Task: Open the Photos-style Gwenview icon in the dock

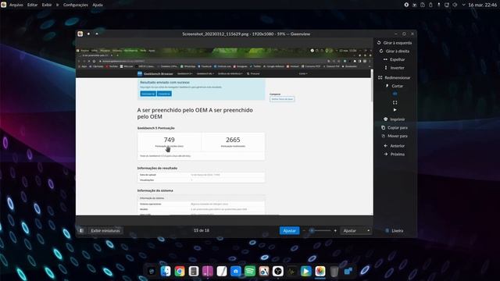Action: (320, 271)
